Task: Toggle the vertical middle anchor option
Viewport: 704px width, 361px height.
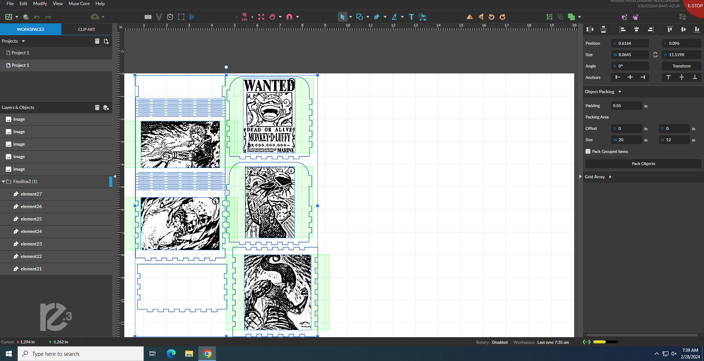Action: click(682, 77)
